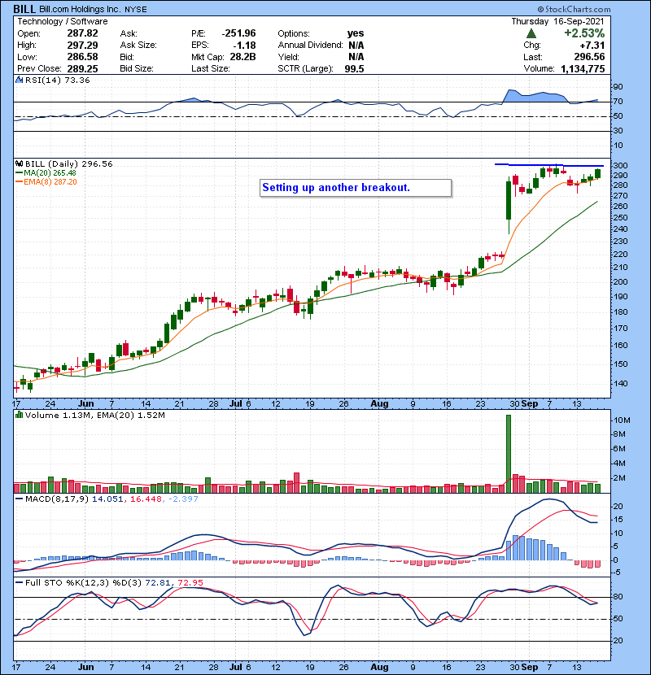Screen dimensions: 651x675
Task: Click the Options value yes
Action: click(x=356, y=33)
